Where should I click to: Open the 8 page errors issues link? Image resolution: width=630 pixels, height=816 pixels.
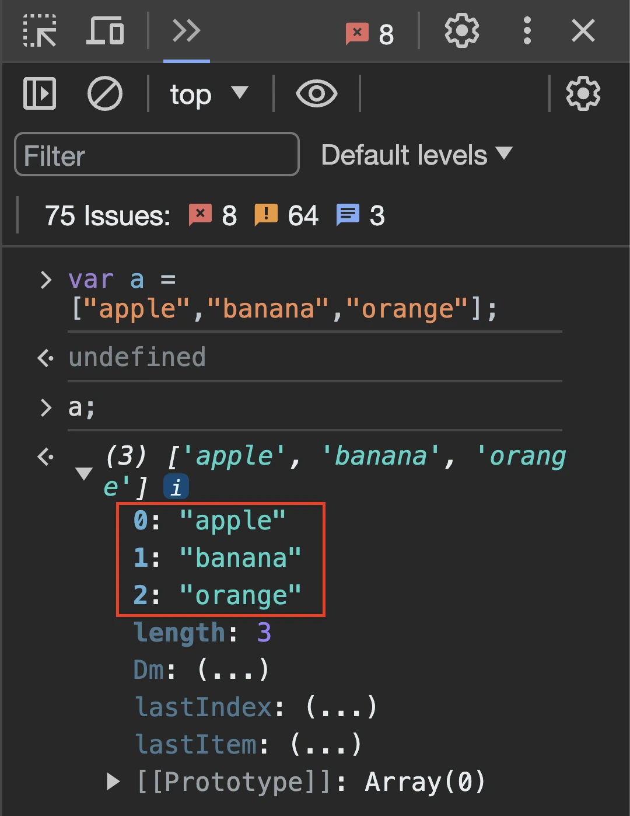[213, 215]
